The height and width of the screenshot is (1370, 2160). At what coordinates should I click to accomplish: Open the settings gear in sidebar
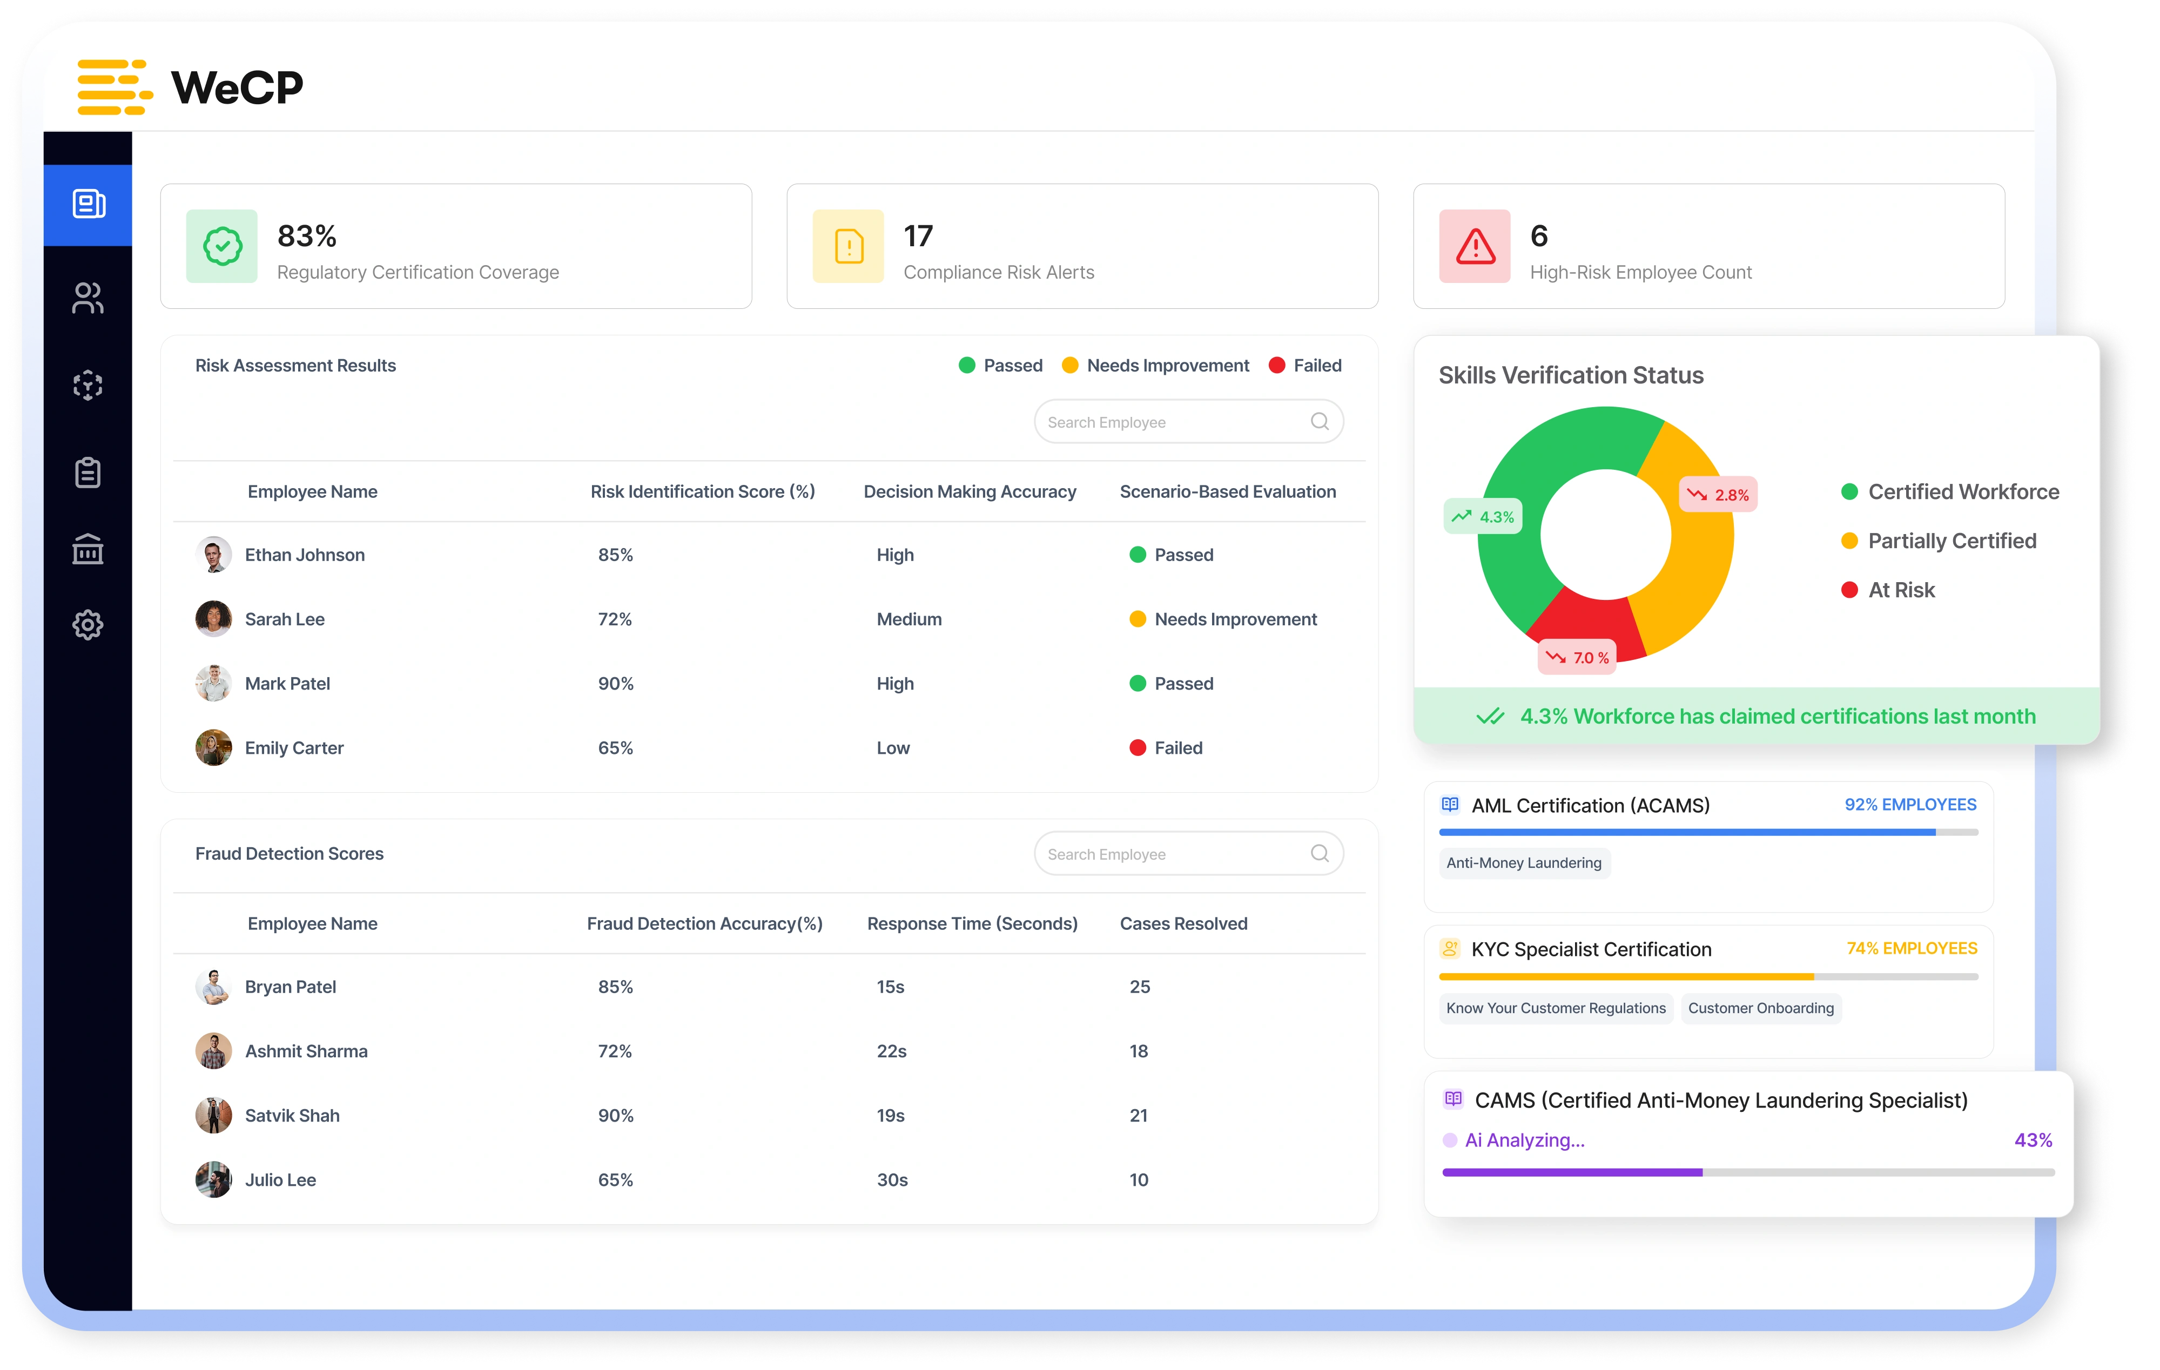pyautogui.click(x=88, y=625)
